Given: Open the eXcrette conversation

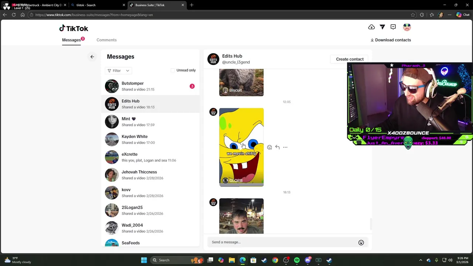Looking at the screenshot, I should click(x=150, y=157).
